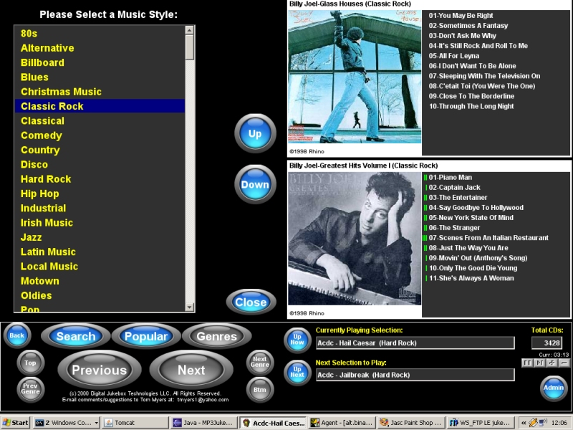The image size is (573, 430).
Task: Switch to WS_FTP LE taskbar window
Action: click(481, 423)
